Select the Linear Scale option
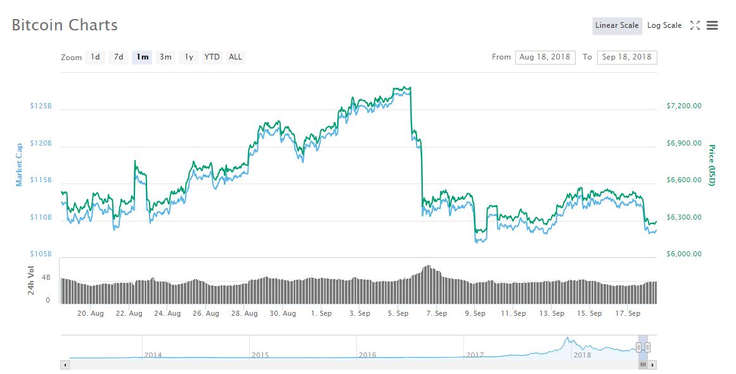The height and width of the screenshot is (374, 736). point(617,25)
